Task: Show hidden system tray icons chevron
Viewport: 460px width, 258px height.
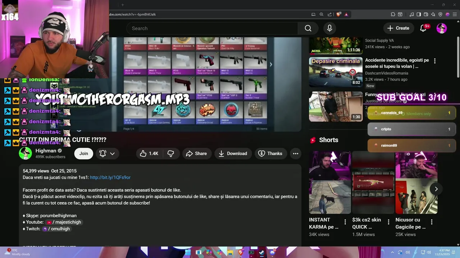Action: [x=392, y=252]
